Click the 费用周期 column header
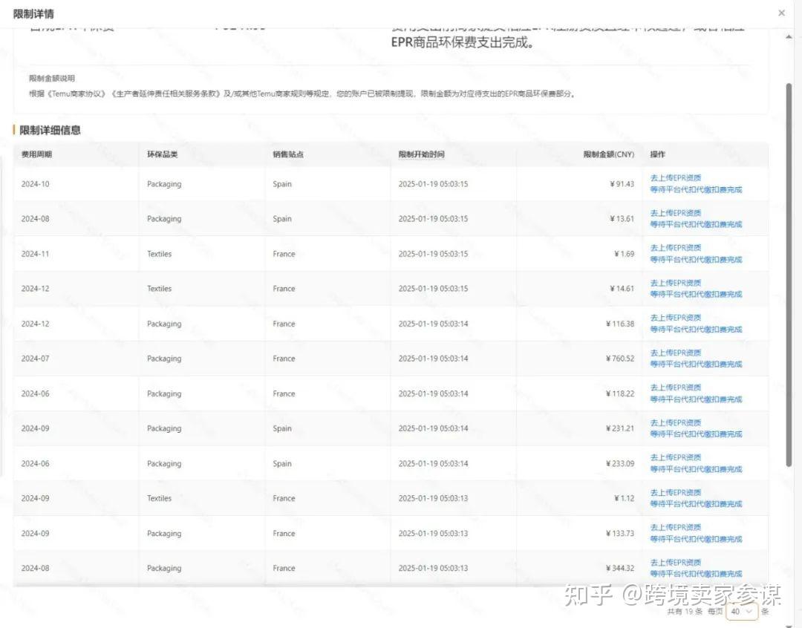The image size is (802, 628). click(36, 154)
